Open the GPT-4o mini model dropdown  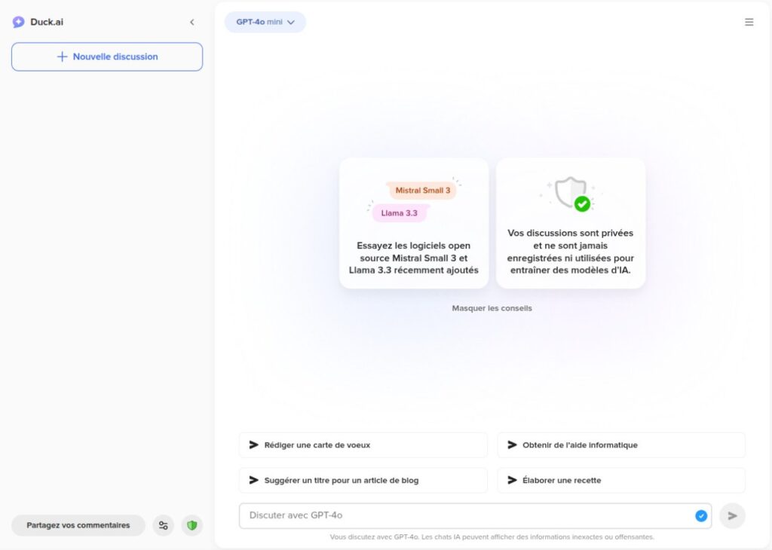click(265, 22)
